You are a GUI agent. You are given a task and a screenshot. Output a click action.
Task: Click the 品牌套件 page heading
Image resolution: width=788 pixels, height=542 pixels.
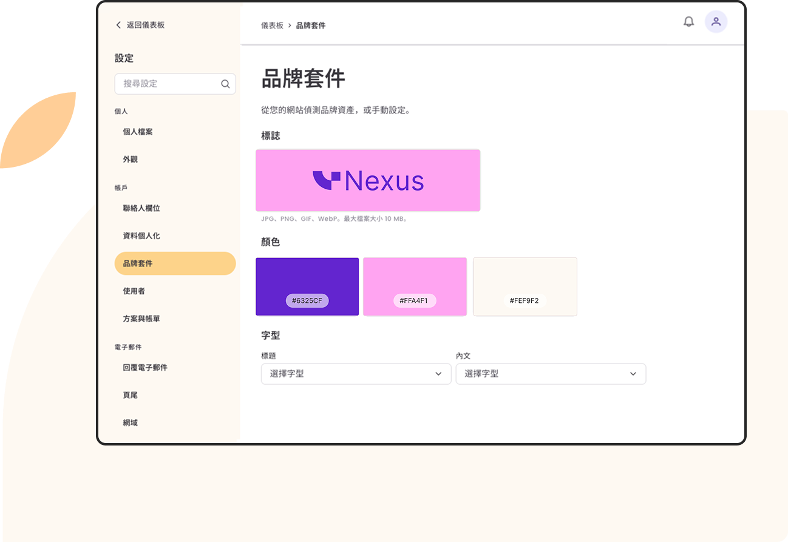click(x=303, y=79)
